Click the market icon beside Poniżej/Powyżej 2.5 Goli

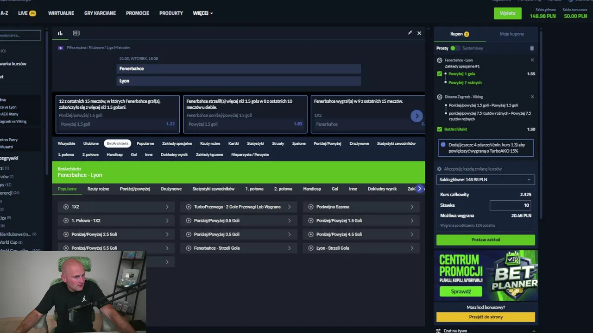[x=66, y=234]
